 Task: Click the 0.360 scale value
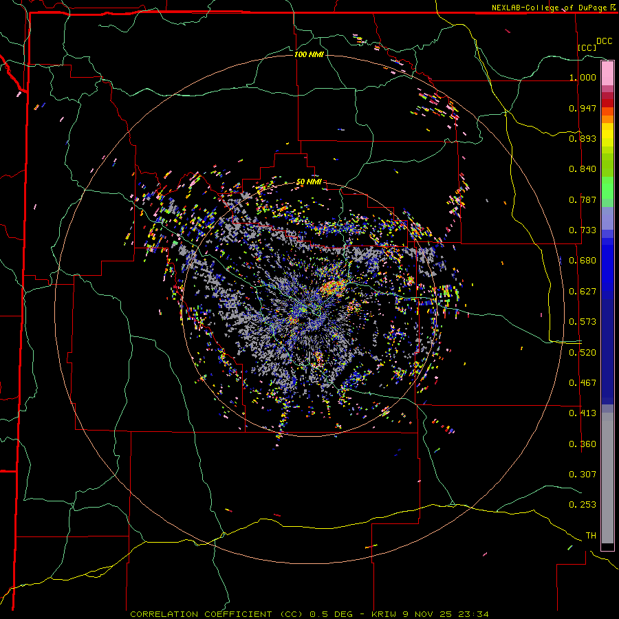coord(583,444)
